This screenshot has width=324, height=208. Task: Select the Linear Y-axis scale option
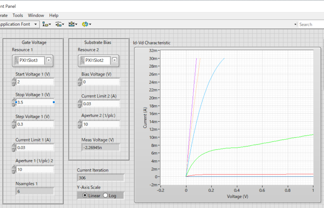point(85,195)
